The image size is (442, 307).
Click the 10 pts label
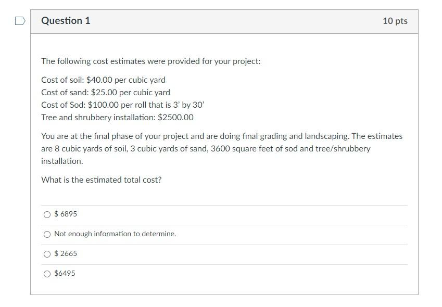click(394, 21)
